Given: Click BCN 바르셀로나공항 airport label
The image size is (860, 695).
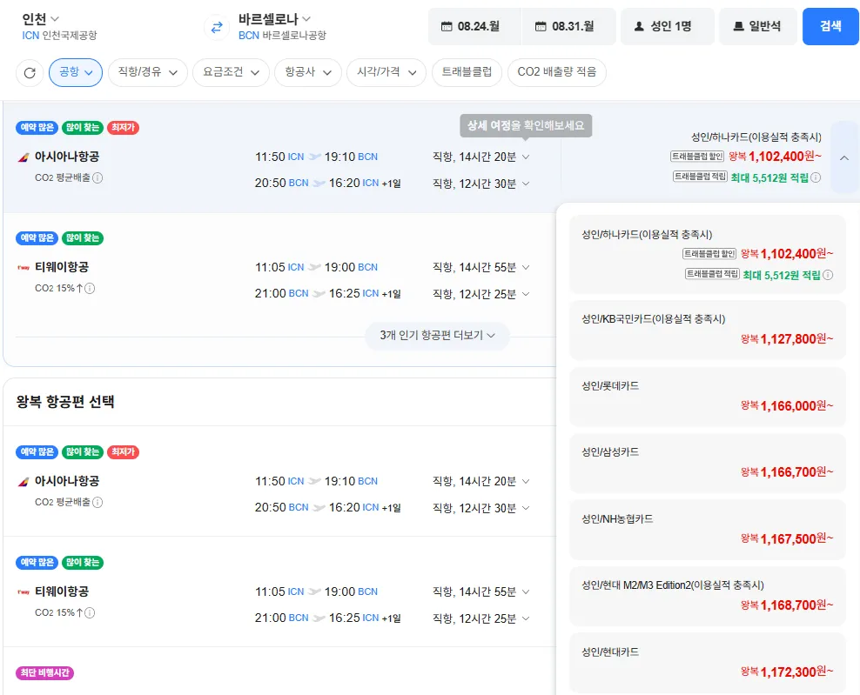Looking at the screenshot, I should [x=283, y=36].
